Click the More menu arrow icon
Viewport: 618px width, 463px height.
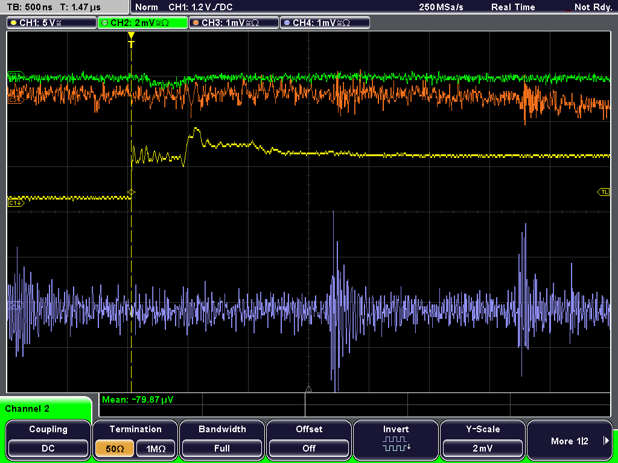tap(606, 441)
